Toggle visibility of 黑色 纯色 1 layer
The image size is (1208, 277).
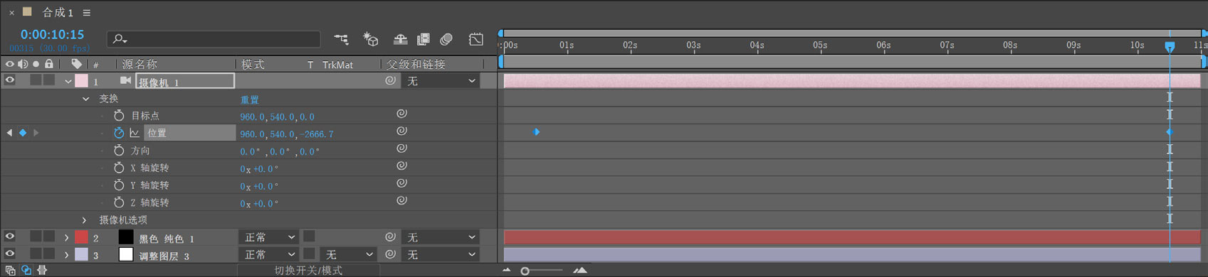(x=9, y=237)
